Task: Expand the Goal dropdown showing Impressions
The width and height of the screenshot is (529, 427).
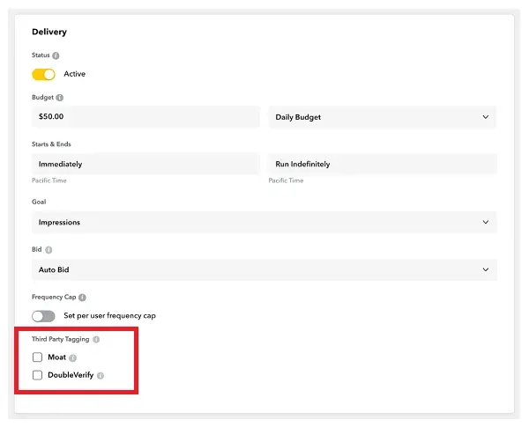Action: point(264,223)
